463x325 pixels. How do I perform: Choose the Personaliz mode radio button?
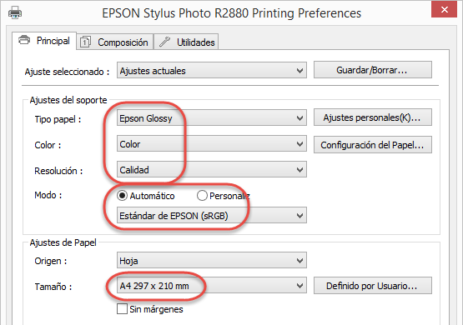click(x=202, y=196)
